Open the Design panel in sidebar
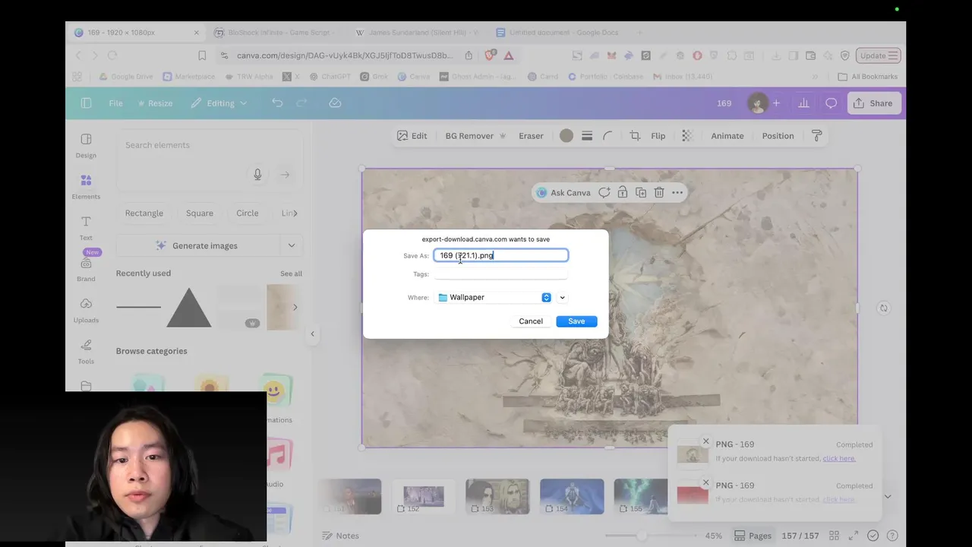 86,145
